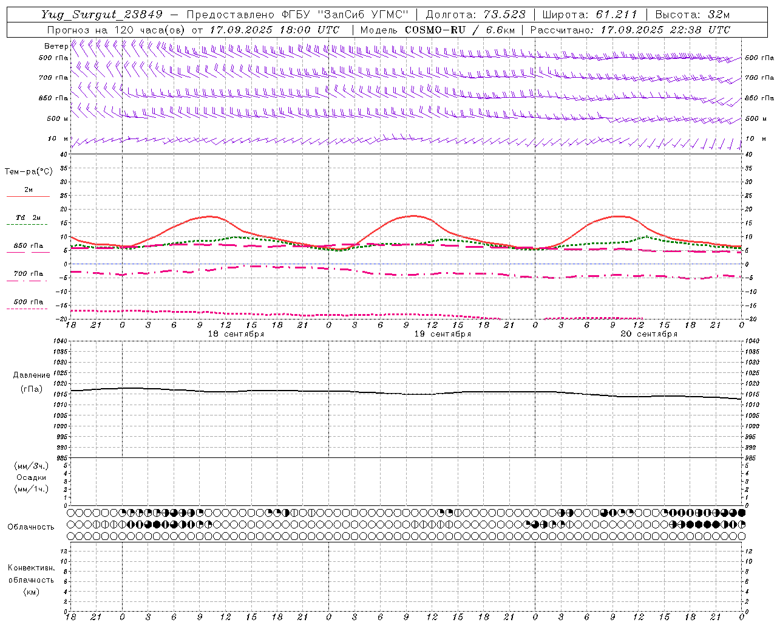Viewport: 777px width, 622px height.
Task: Click the Модель COSMO-RU / 6.6км label
Action: click(437, 30)
